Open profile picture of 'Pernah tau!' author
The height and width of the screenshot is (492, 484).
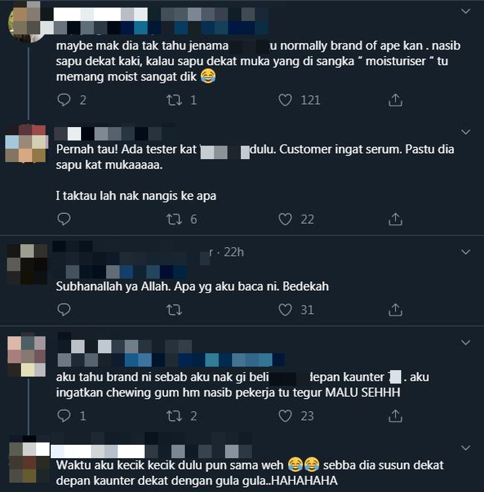(x=26, y=143)
